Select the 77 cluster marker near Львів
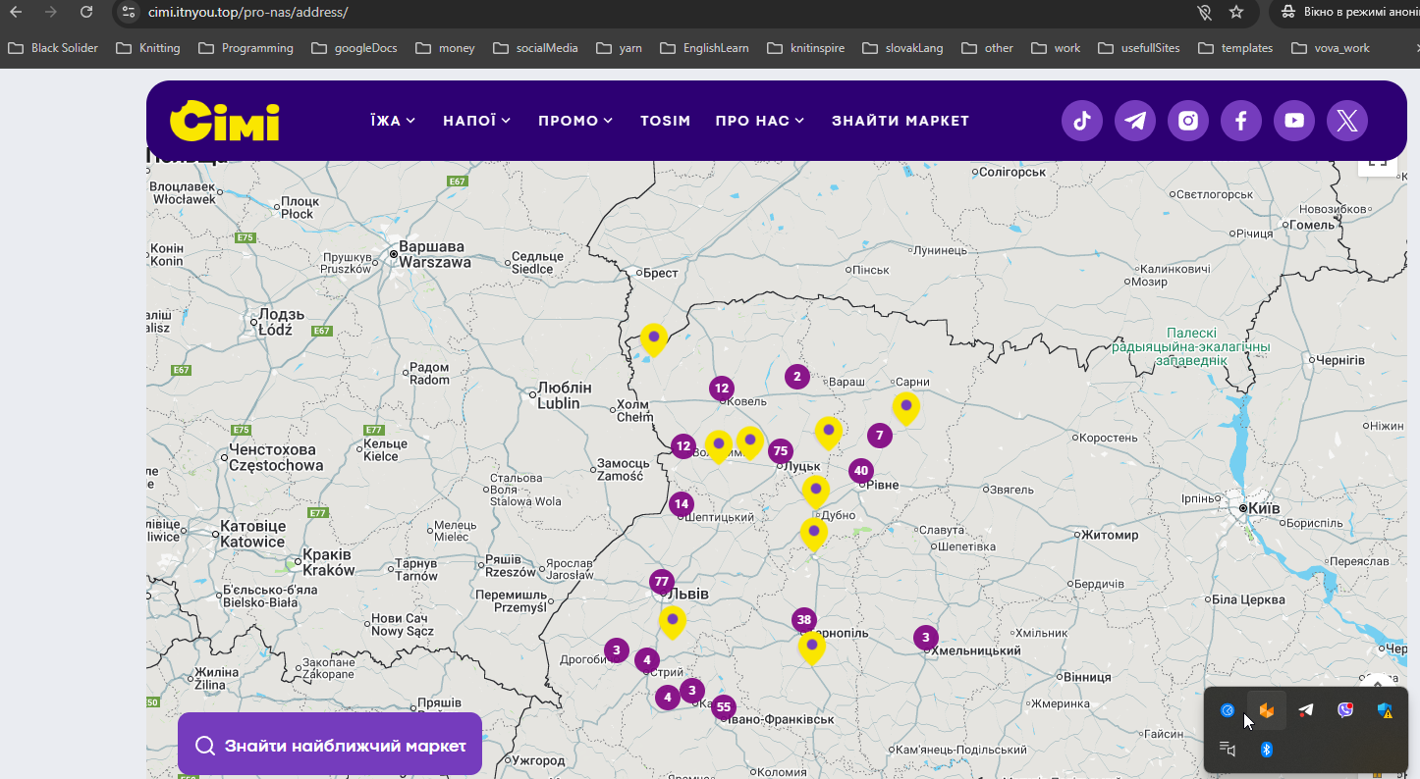1420x779 pixels. point(662,582)
